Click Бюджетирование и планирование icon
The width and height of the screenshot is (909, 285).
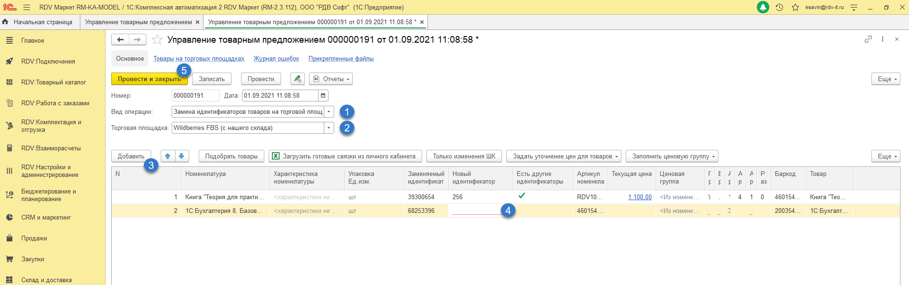(10, 195)
